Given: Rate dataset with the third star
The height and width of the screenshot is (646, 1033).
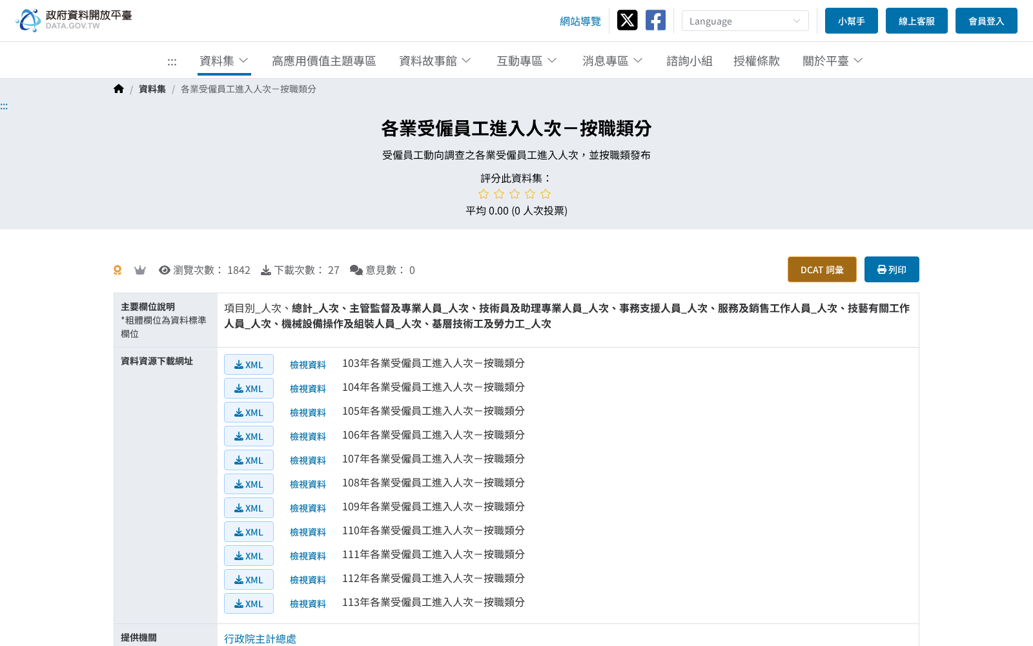Looking at the screenshot, I should 515,194.
